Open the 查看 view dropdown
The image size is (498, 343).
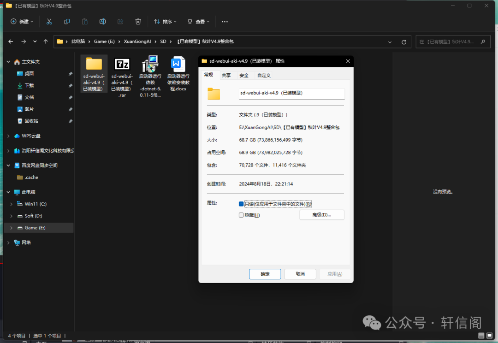(x=198, y=22)
